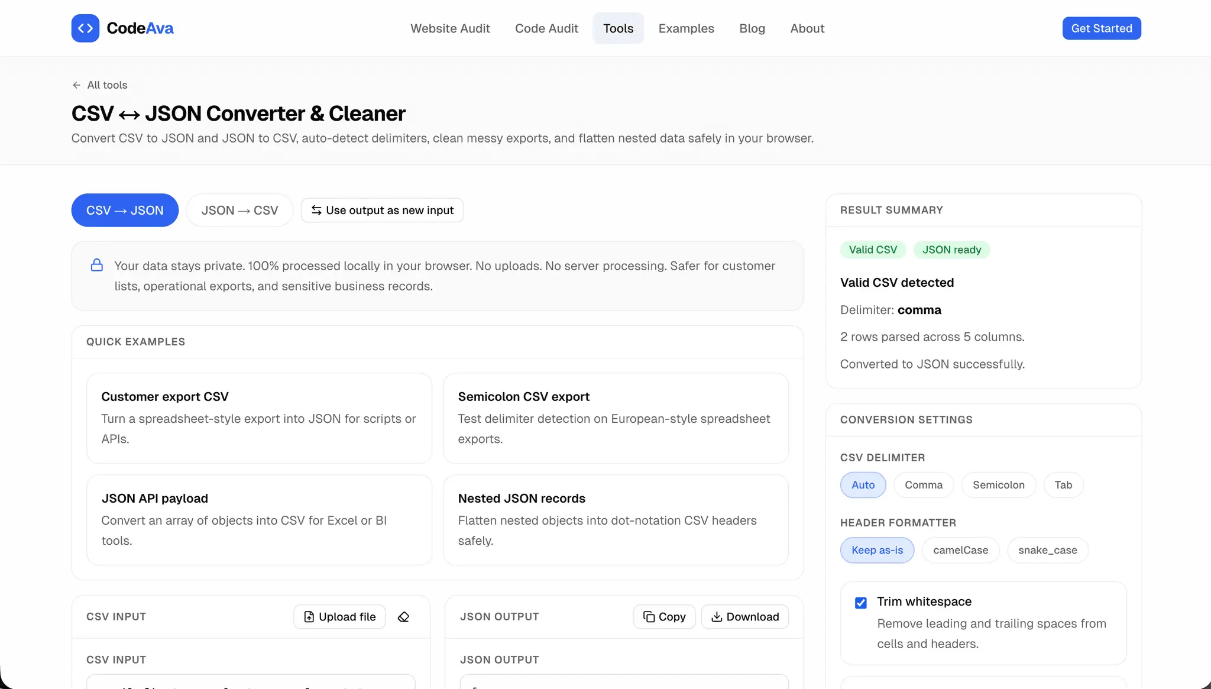Click Use output as new input
This screenshot has height=689, width=1211.
pyautogui.click(x=382, y=211)
